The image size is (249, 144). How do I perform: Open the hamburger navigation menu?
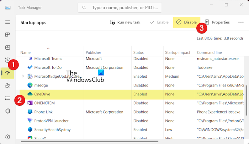7,22
